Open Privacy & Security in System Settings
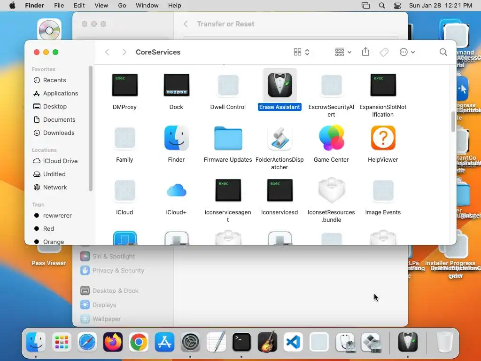481x361 pixels. pos(112,270)
